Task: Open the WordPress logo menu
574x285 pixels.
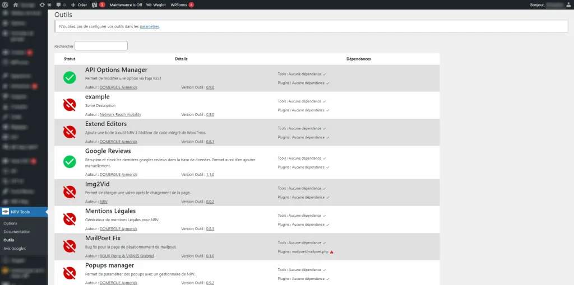Action: click(x=4, y=4)
